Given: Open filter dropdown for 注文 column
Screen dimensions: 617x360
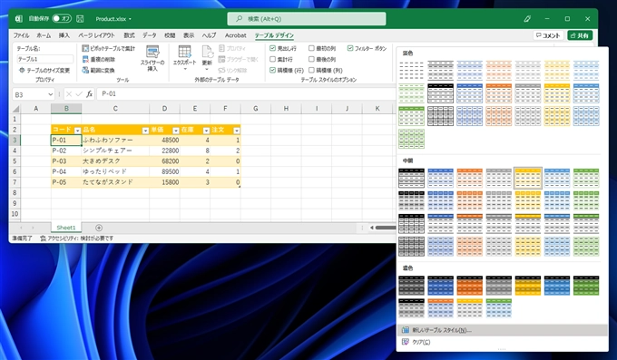Looking at the screenshot, I should [x=237, y=131].
